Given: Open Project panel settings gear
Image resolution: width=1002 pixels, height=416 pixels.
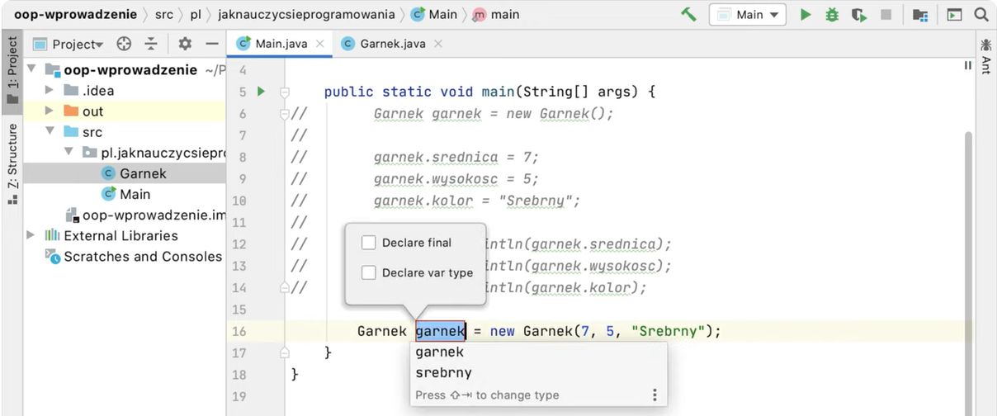Looking at the screenshot, I should (x=185, y=44).
